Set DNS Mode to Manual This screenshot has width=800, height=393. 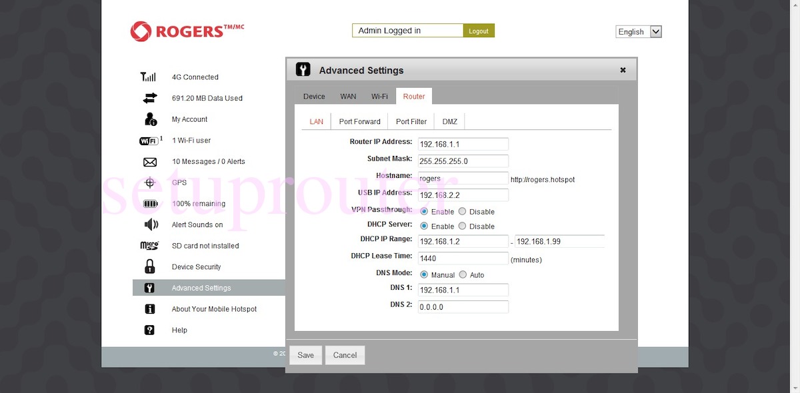[x=424, y=274]
